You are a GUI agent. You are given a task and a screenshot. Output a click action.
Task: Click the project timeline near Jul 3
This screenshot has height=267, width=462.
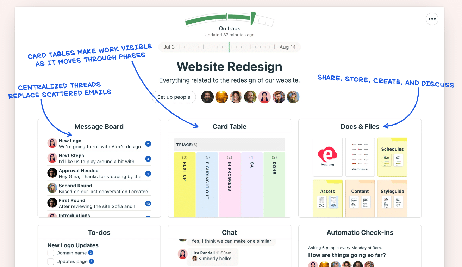169,47
